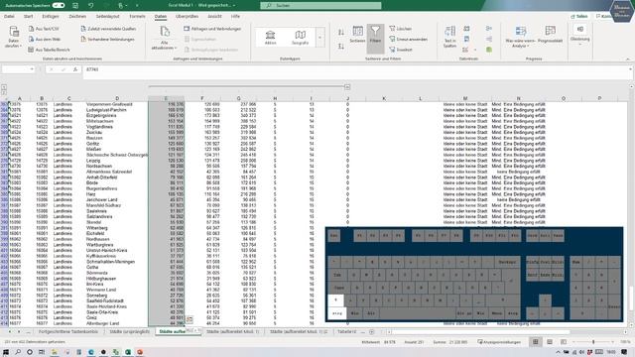The width and height of the screenshot is (635, 357).
Task: Open Windows Start menu
Action: [6, 352]
